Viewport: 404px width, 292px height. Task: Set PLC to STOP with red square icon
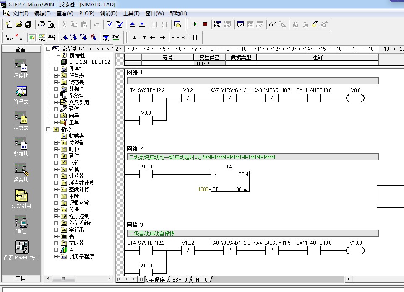tap(205, 24)
